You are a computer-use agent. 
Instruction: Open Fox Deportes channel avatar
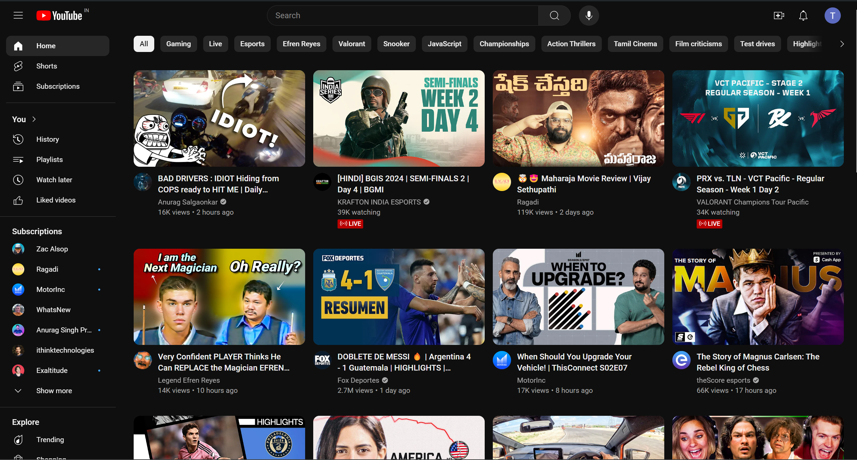322,360
